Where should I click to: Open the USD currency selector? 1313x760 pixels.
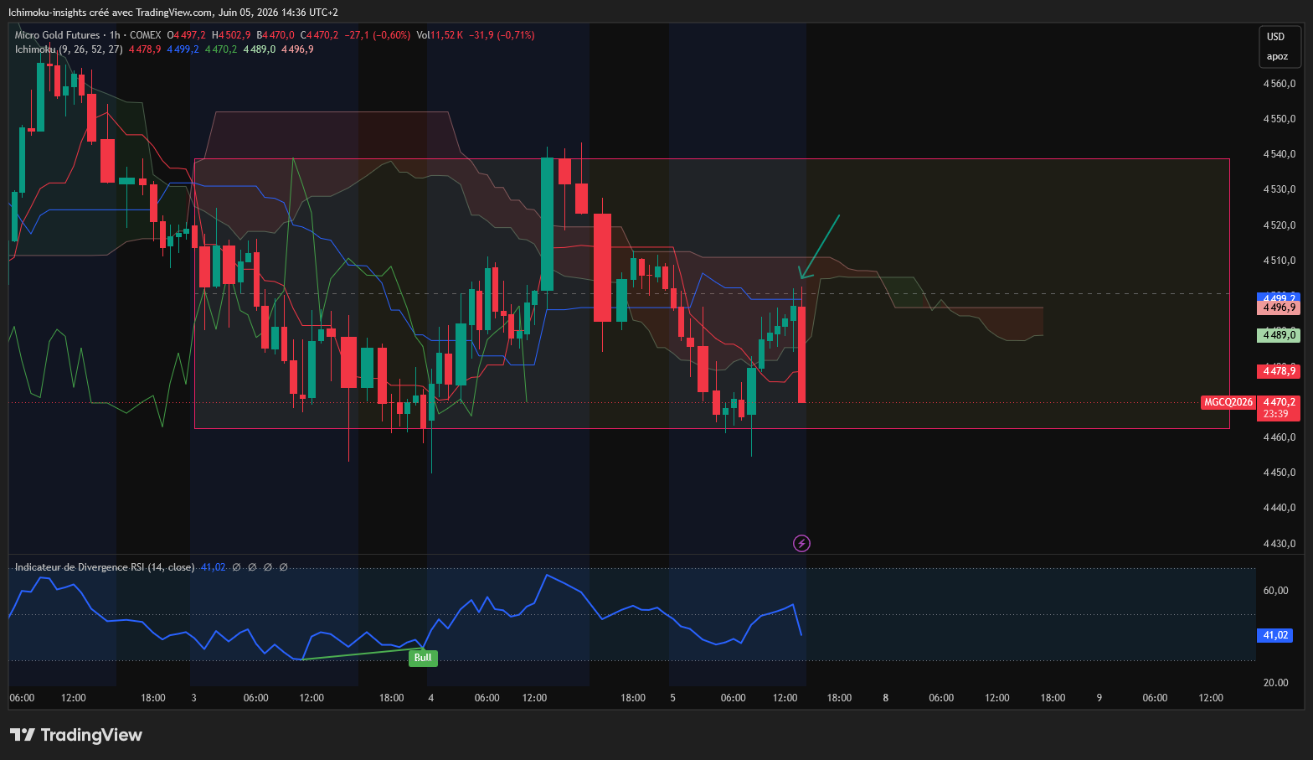[1275, 37]
